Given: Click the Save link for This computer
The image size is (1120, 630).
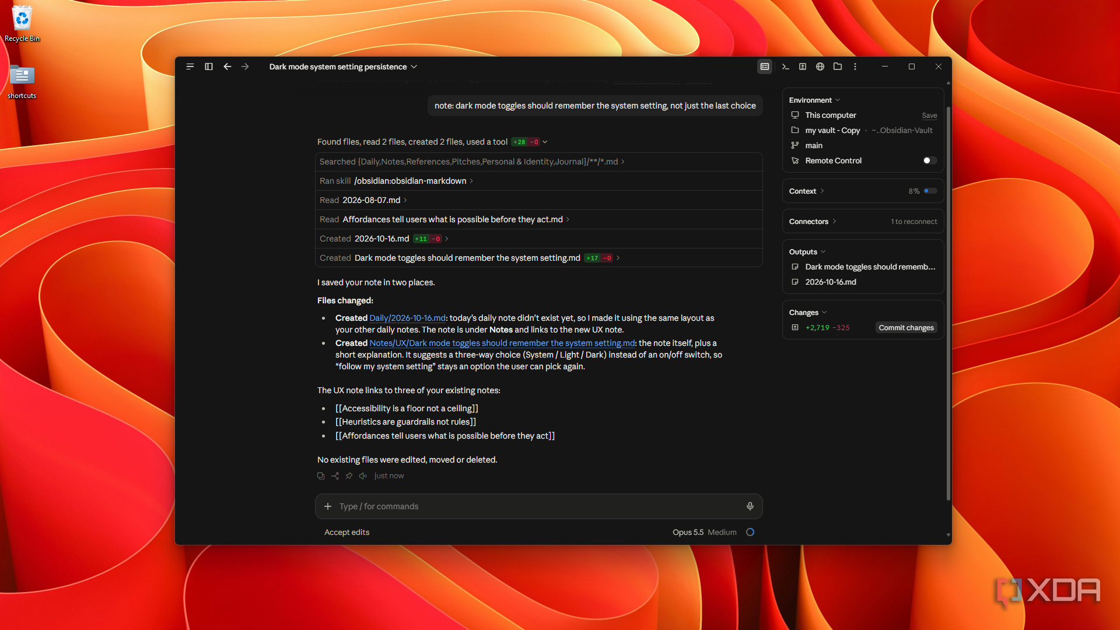Looking at the screenshot, I should point(929,116).
